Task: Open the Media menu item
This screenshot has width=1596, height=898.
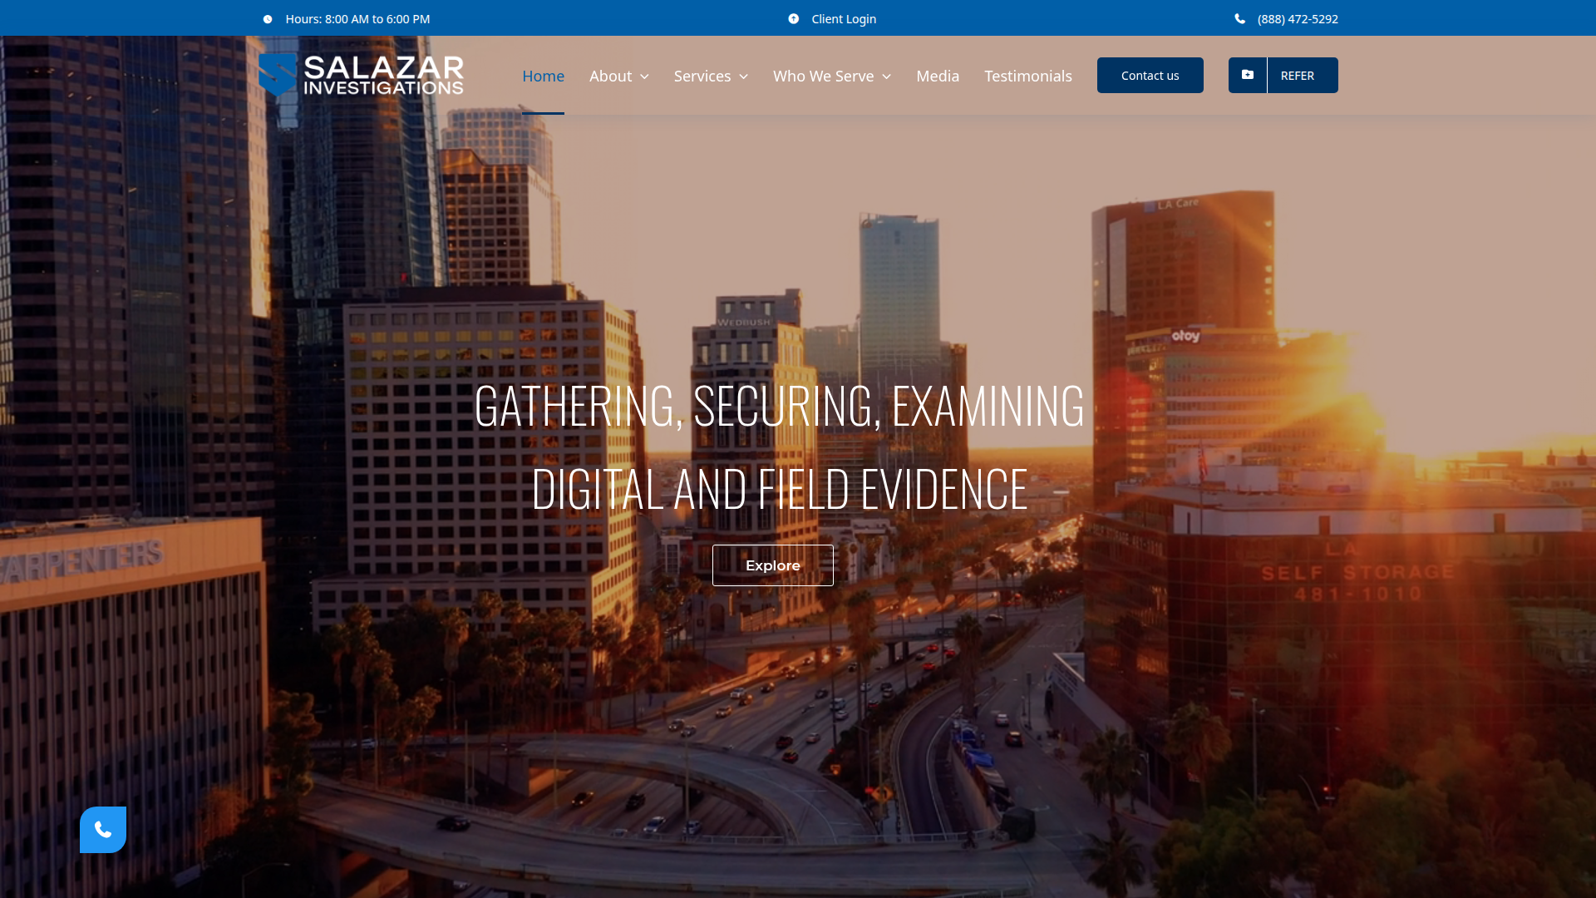Action: click(938, 76)
